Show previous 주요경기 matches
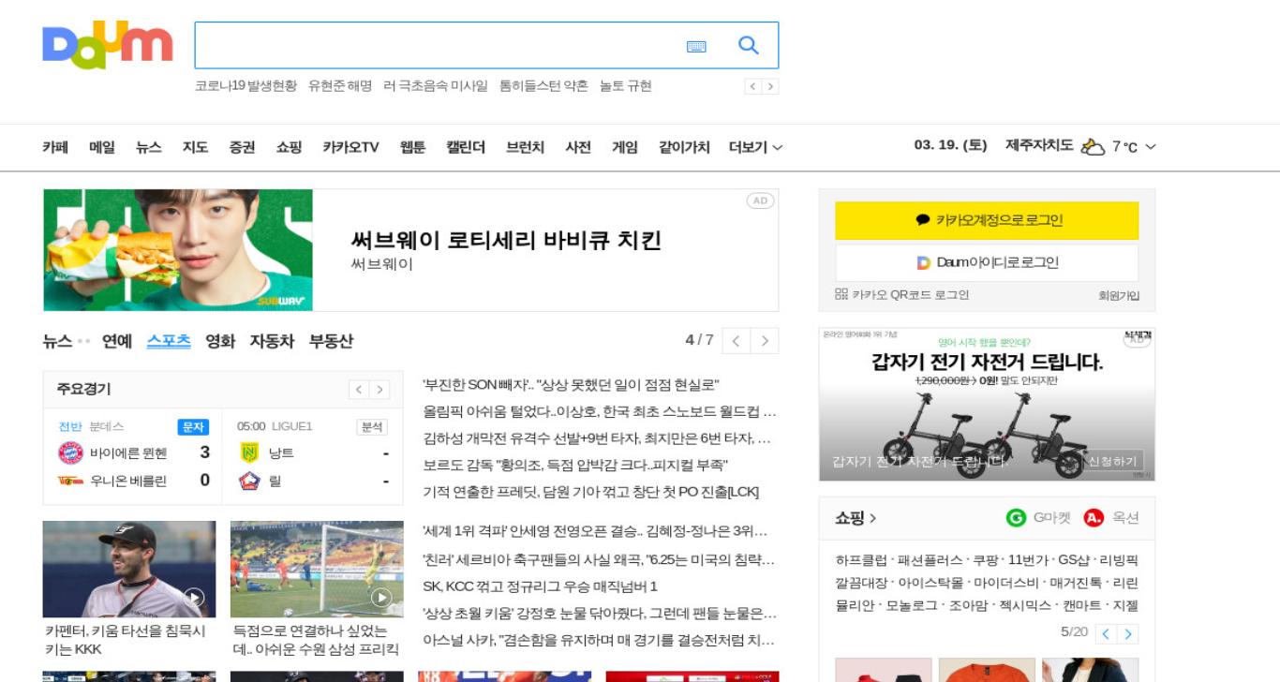Viewport: 1280px width, 682px height. tap(359, 390)
